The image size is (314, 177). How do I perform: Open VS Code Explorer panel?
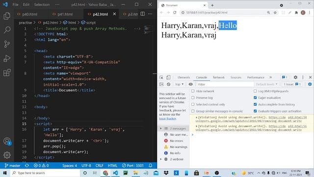7,16
